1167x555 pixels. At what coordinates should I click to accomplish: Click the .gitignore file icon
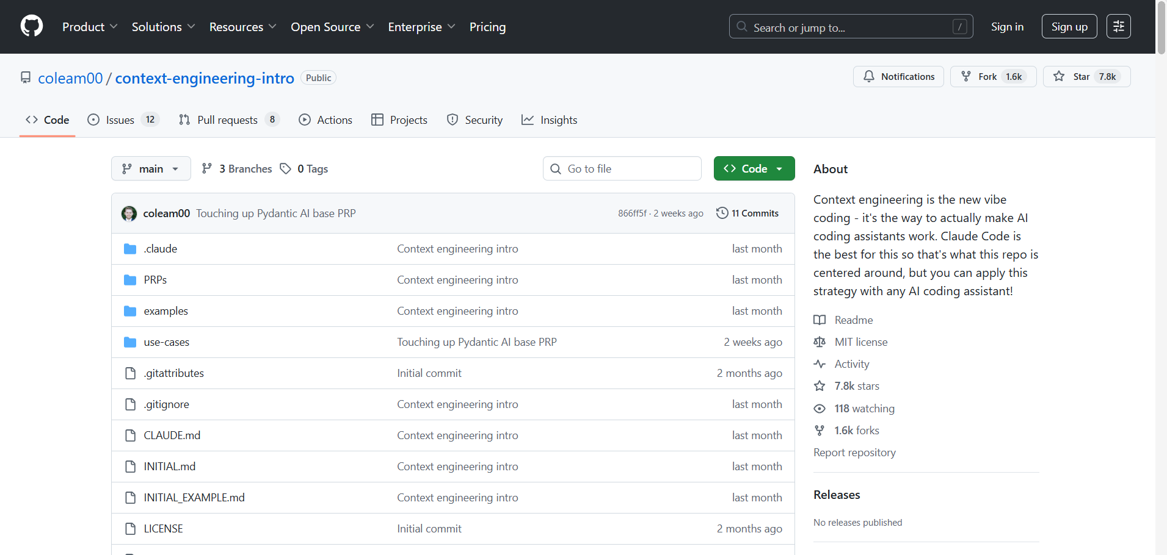tap(130, 404)
